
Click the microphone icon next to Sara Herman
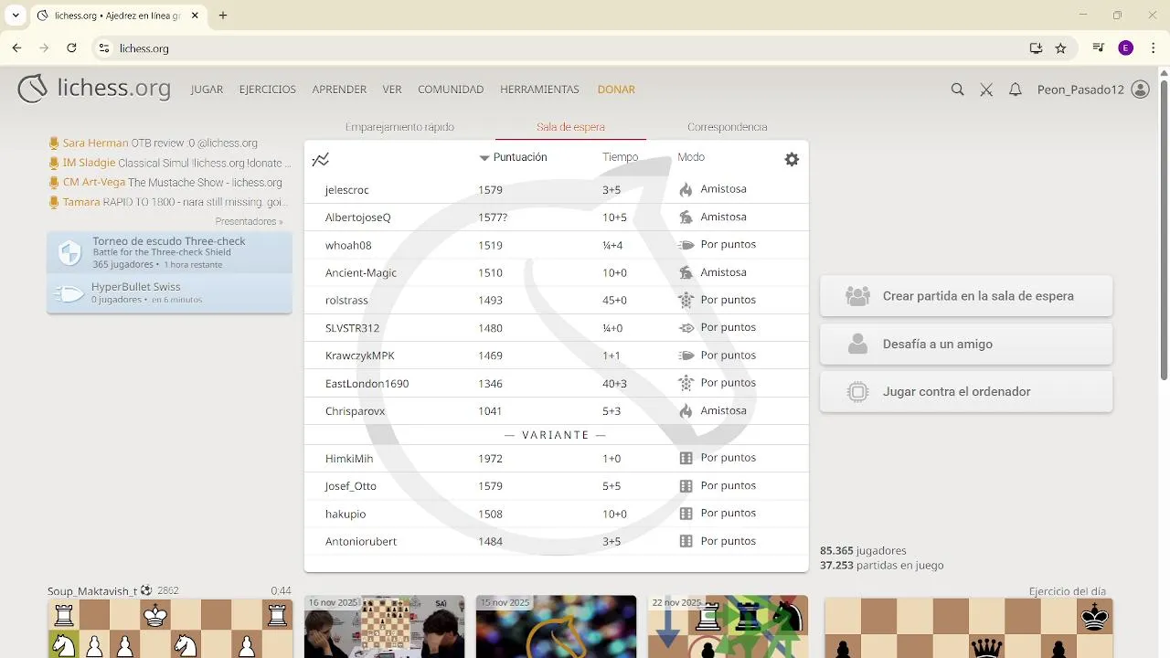click(54, 143)
